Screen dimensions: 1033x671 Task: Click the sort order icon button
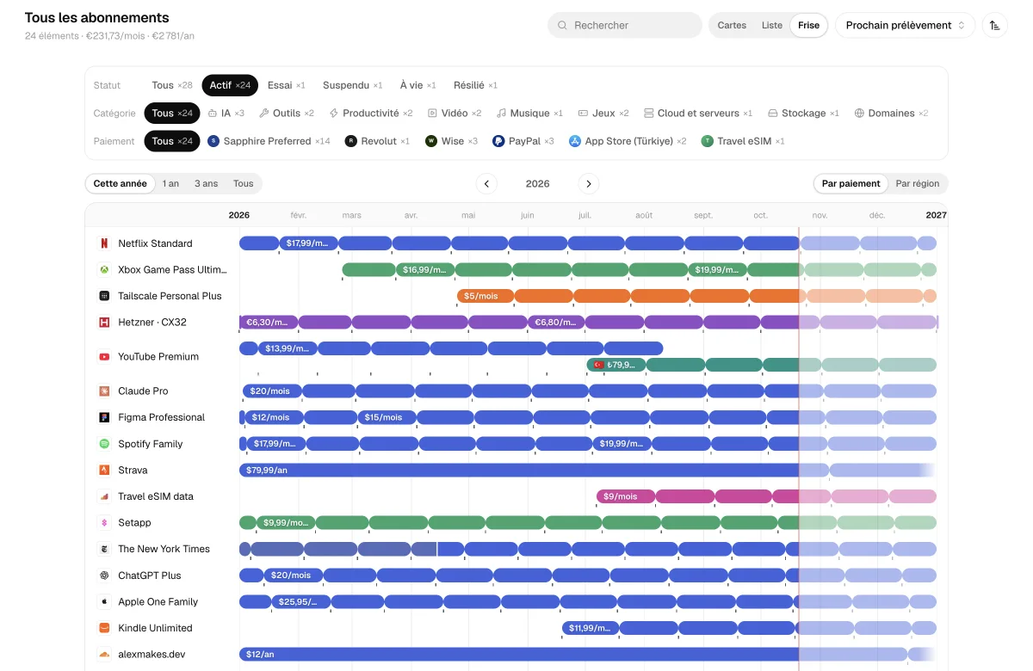995,25
